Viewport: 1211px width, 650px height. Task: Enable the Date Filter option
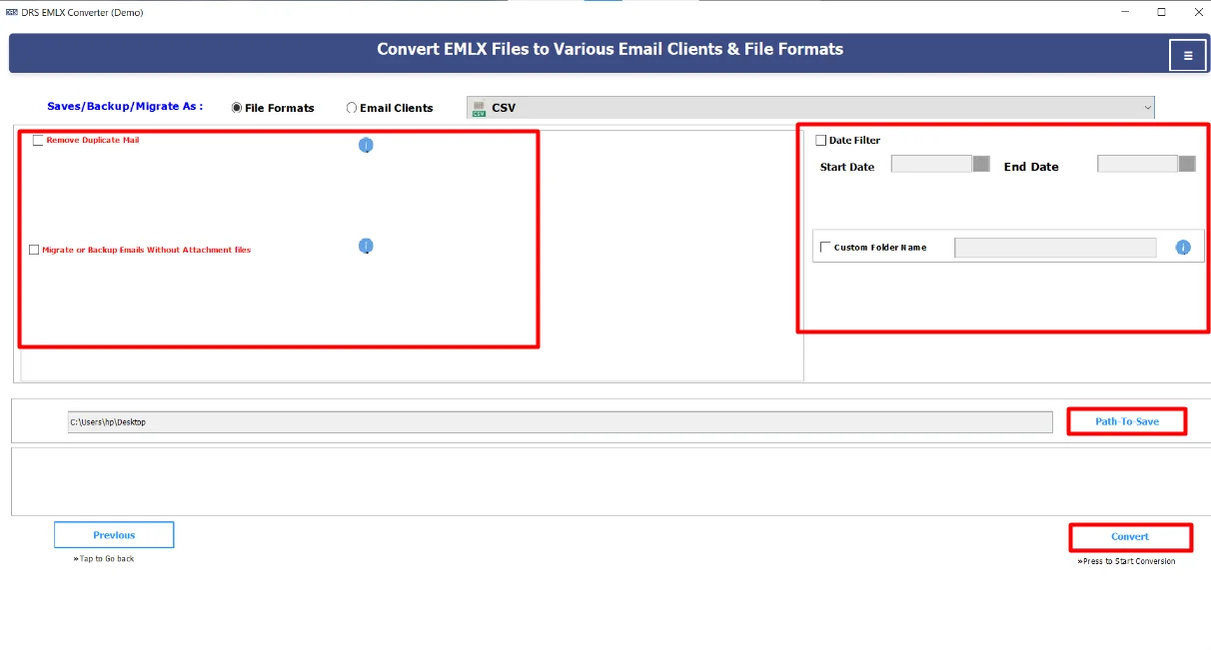pos(820,140)
